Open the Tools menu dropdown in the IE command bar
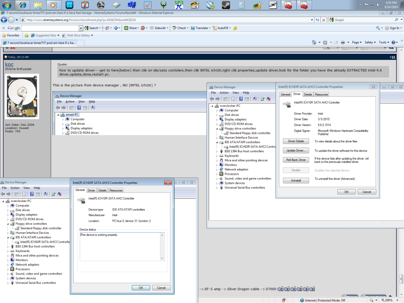This screenshot has width=404, height=303. [384, 43]
